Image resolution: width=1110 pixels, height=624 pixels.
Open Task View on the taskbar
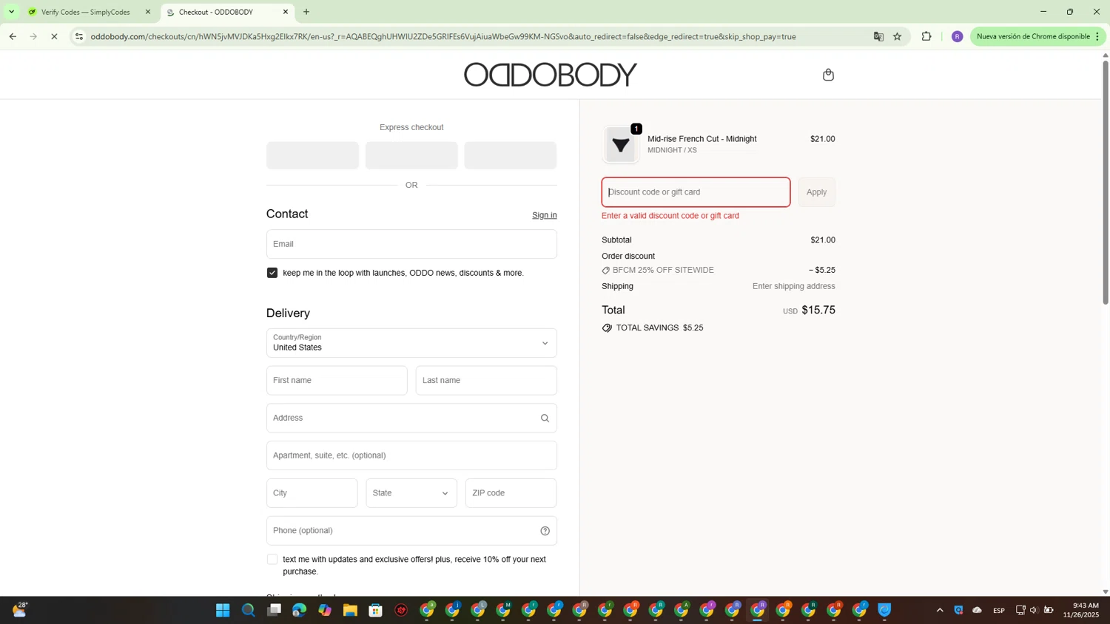tap(275, 610)
